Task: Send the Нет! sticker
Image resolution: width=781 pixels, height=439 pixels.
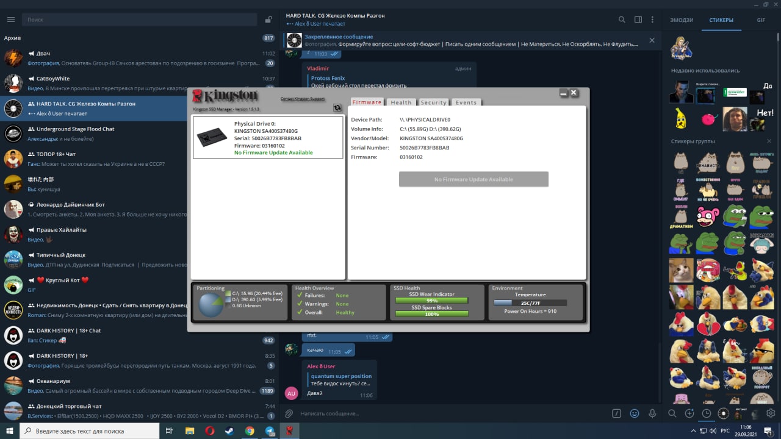Action: click(x=761, y=118)
